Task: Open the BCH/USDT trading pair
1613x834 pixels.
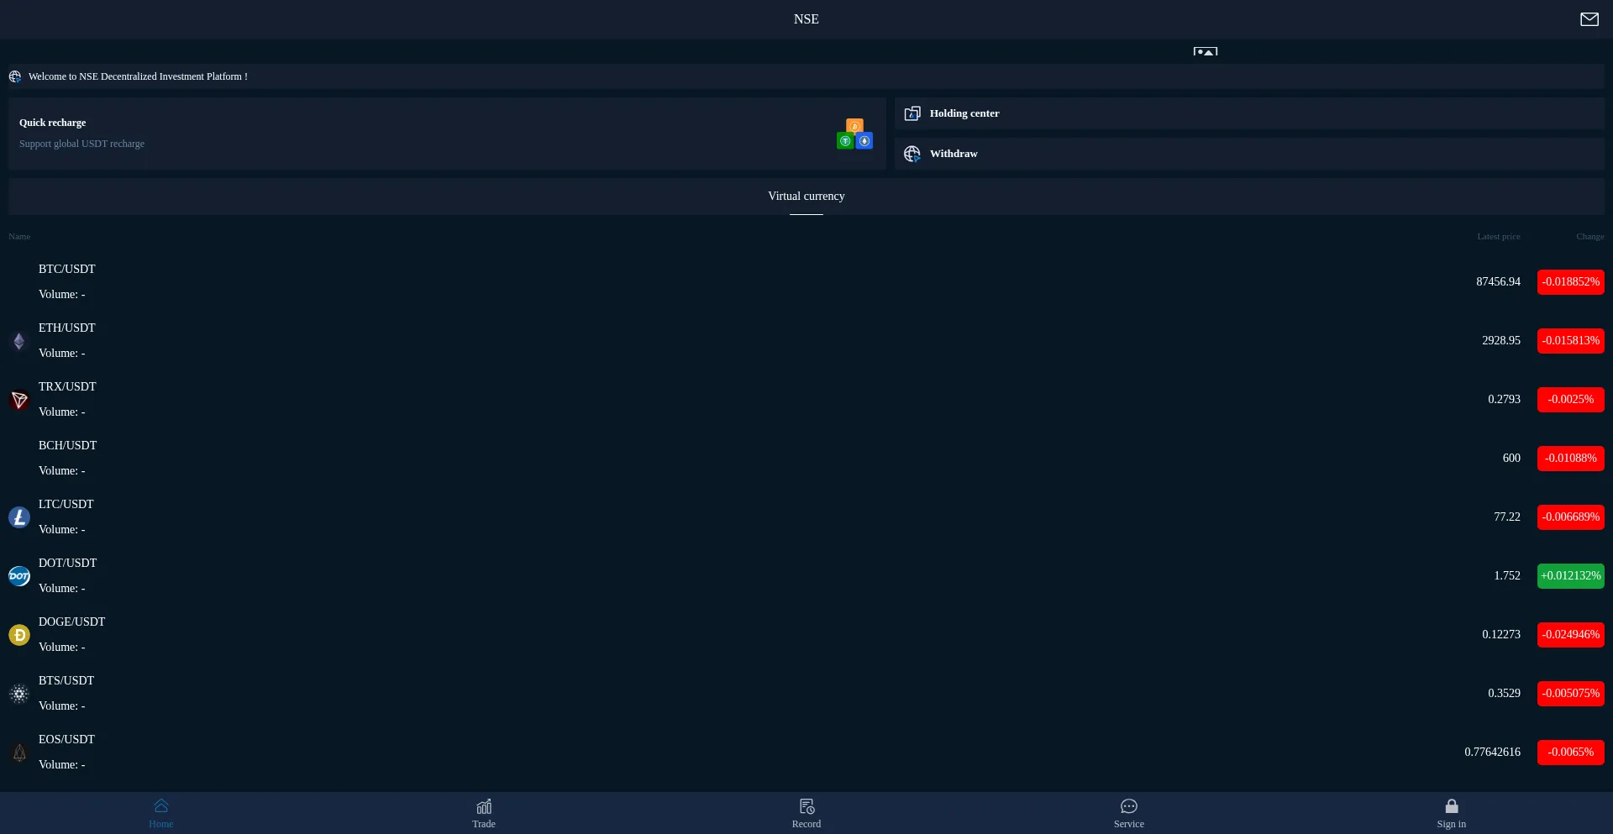Action: coord(67,446)
